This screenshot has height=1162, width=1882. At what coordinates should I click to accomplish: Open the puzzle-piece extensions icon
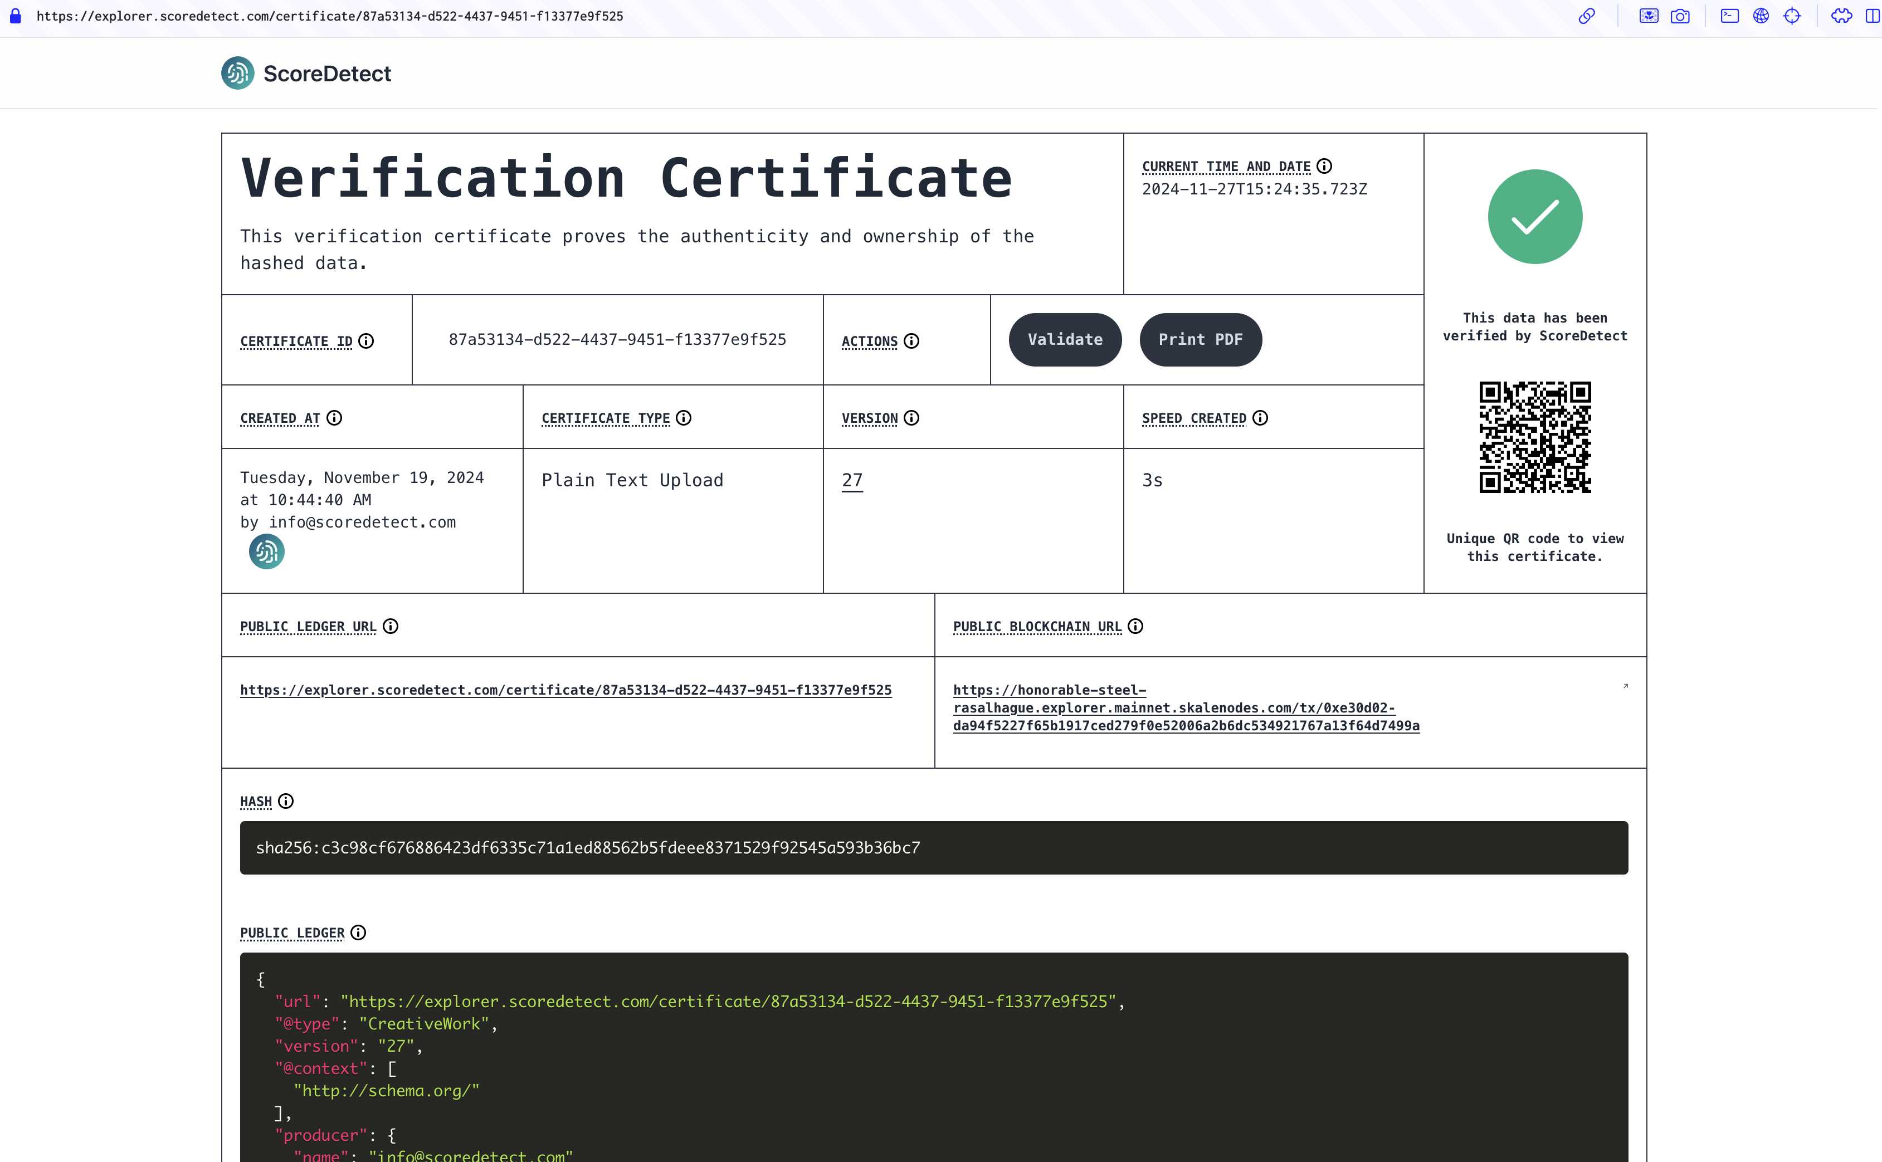click(1841, 16)
